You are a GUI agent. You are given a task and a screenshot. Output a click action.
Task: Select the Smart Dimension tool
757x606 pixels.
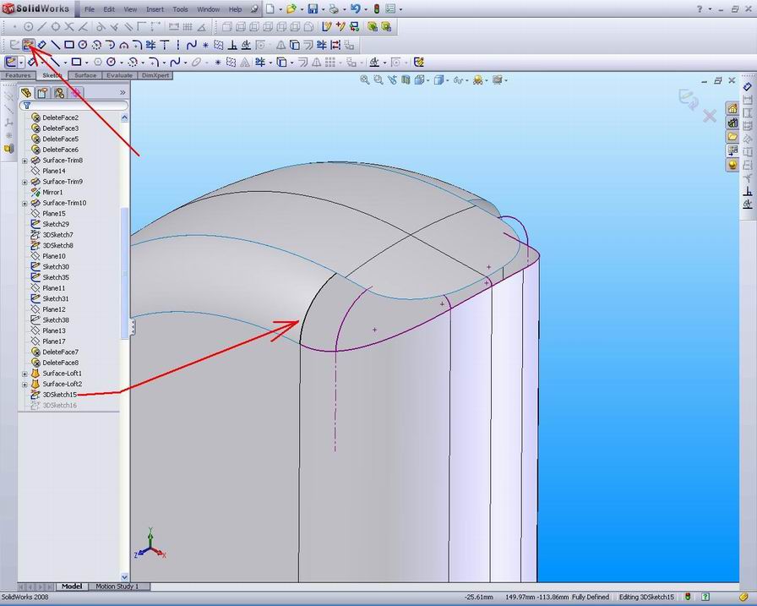click(x=41, y=45)
